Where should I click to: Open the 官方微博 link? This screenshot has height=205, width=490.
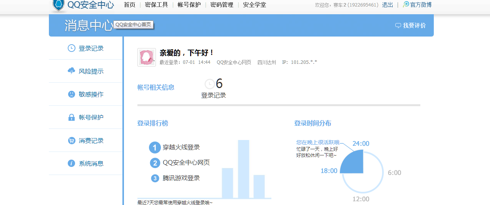(x=421, y=5)
